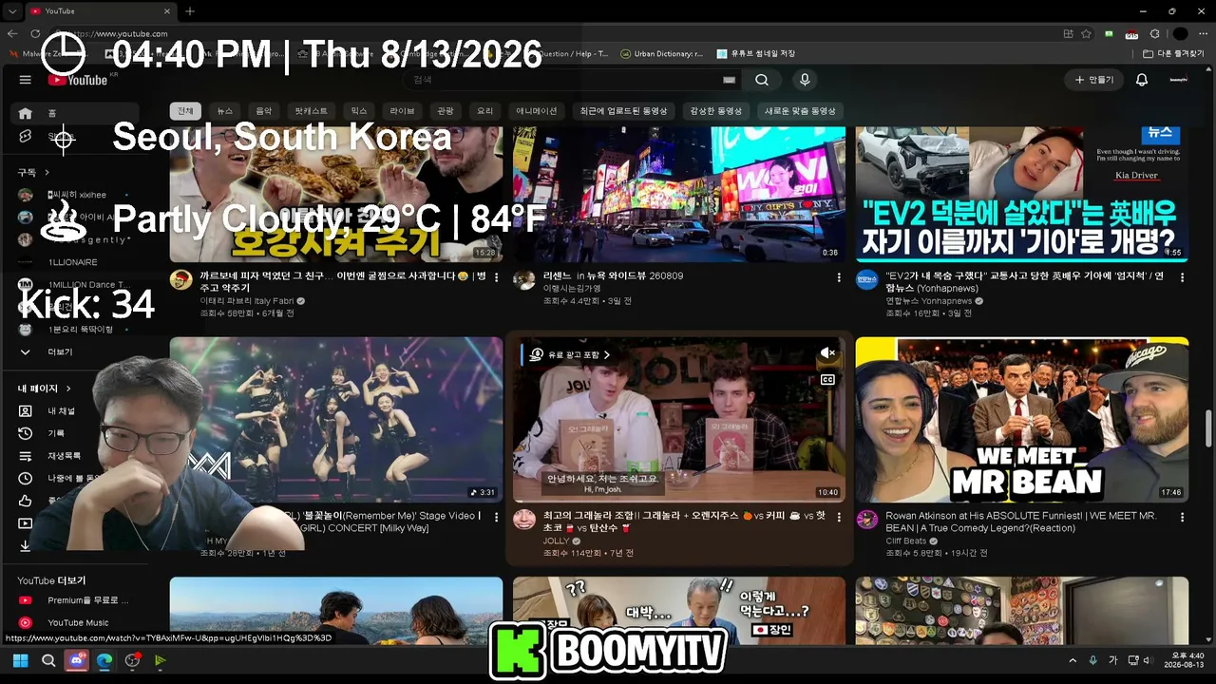Expand subscriptions with 더보기
Image resolution: width=1216 pixels, height=684 pixels.
coord(74,352)
